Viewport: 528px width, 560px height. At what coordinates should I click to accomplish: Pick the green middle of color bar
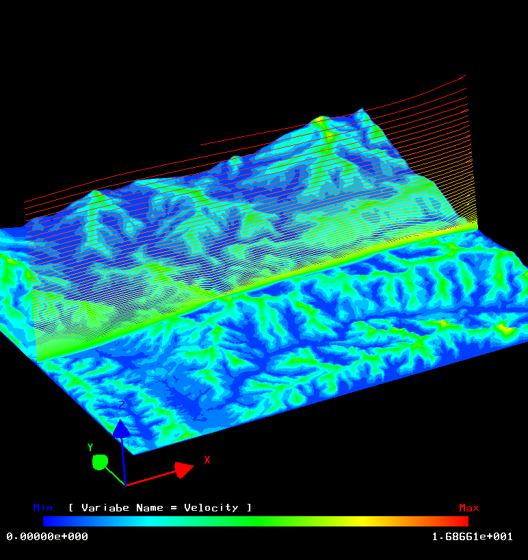point(256,521)
